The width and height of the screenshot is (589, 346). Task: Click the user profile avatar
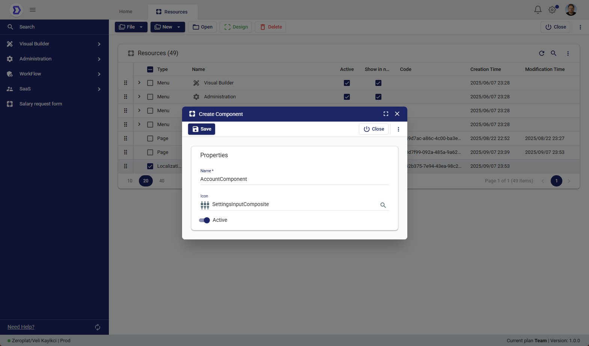click(x=571, y=10)
